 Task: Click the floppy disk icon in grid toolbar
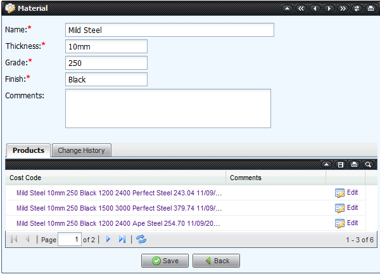point(341,164)
